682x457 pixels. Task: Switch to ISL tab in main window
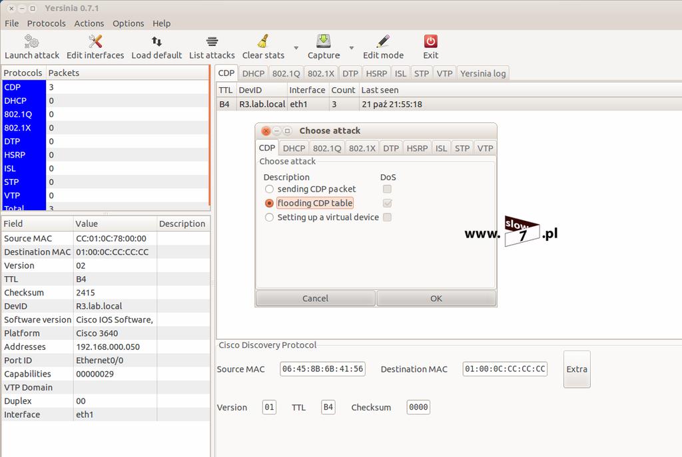[x=400, y=73]
